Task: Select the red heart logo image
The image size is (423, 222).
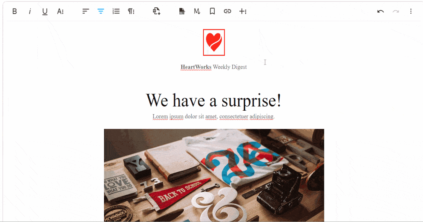Action: pyautogui.click(x=214, y=42)
